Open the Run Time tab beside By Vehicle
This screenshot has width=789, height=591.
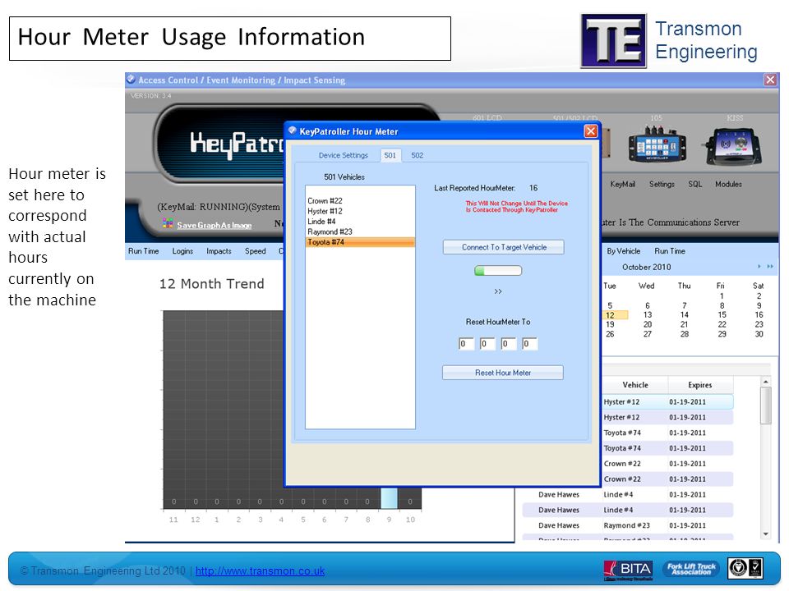tap(670, 251)
